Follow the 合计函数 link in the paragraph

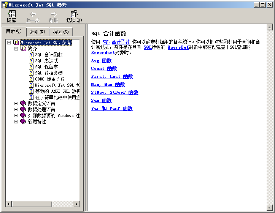pos(121,42)
